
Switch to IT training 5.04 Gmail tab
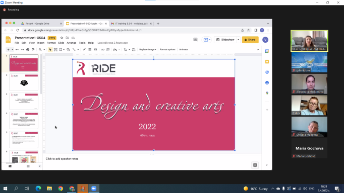131,24
